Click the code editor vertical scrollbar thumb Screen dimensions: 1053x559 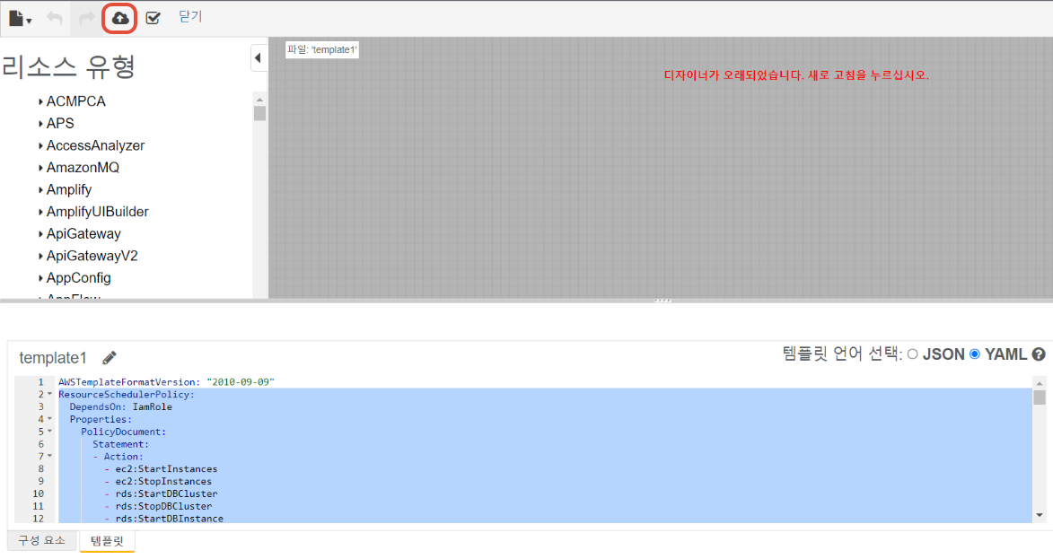coord(1040,397)
